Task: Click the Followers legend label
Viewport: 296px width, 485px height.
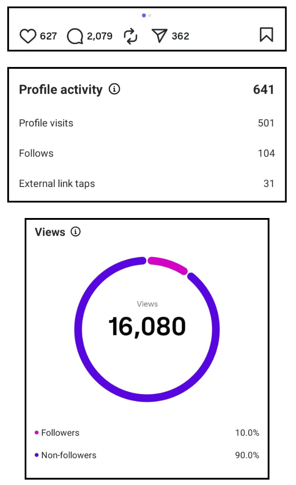Action: pos(60,433)
